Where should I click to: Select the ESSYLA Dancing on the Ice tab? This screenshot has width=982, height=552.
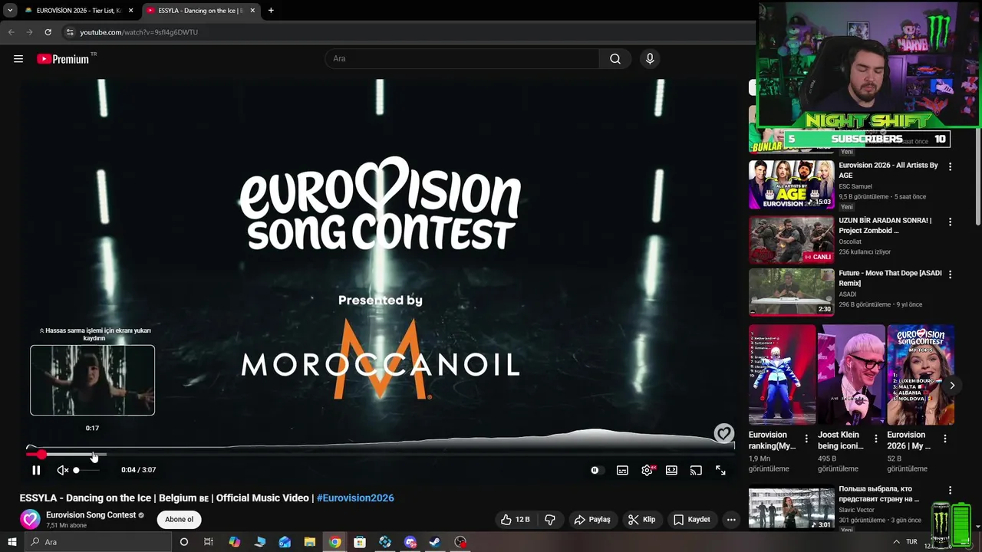[201, 11]
